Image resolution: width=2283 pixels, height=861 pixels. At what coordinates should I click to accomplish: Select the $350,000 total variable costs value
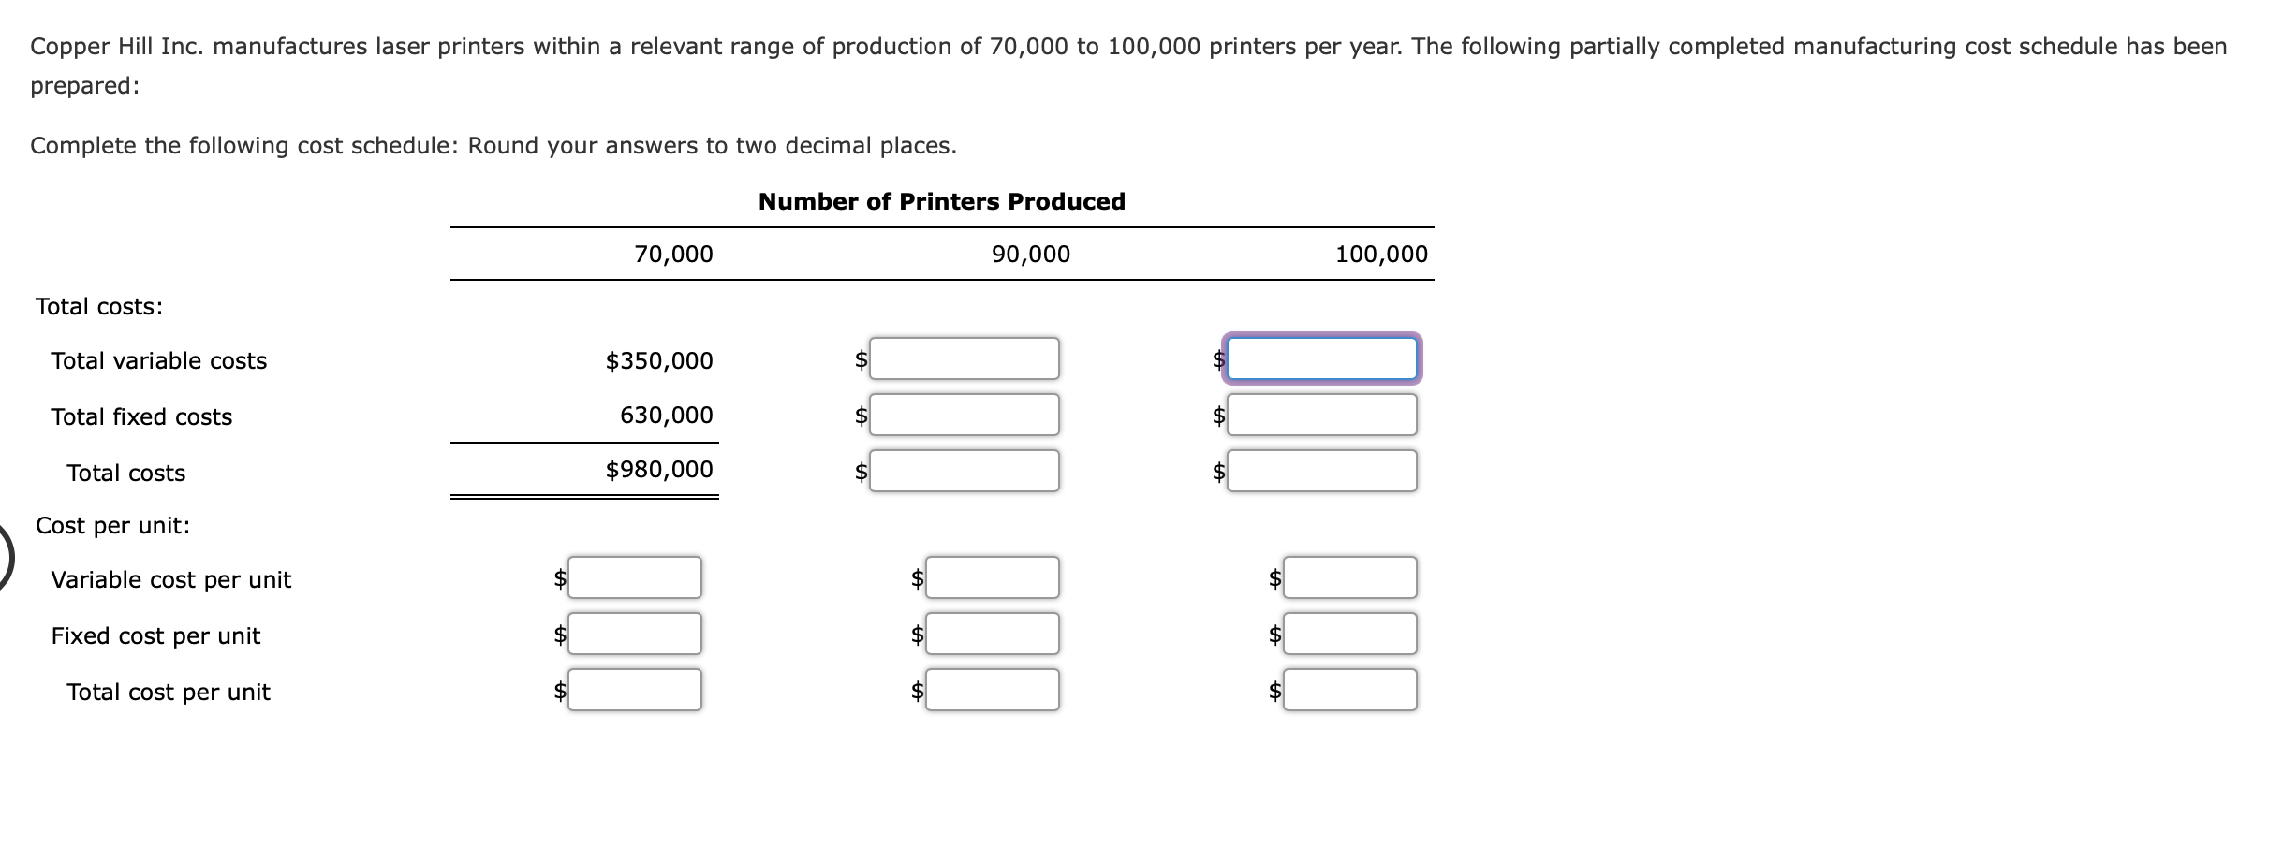coord(658,360)
